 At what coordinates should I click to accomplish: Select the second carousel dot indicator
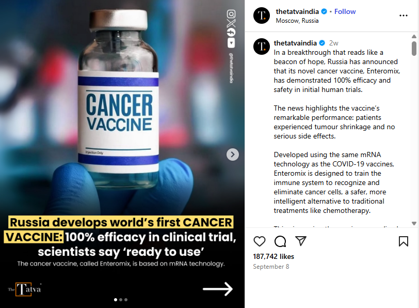tap(121, 300)
